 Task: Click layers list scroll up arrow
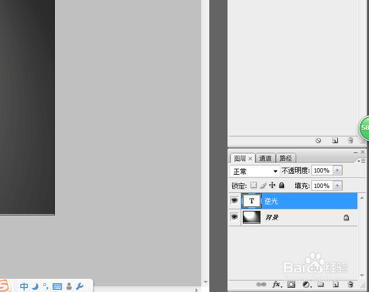click(x=362, y=198)
